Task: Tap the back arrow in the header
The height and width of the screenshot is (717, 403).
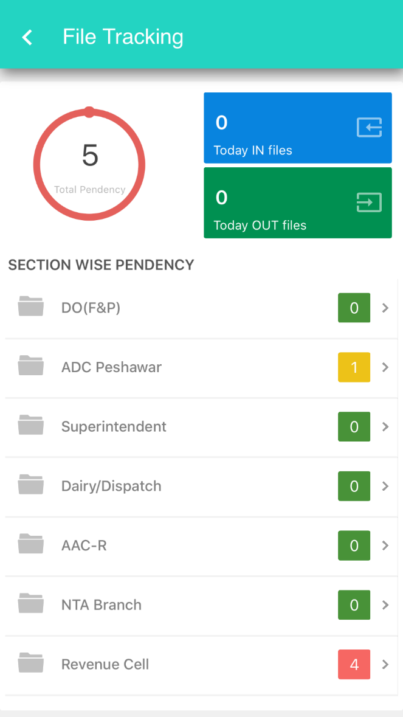Action: [27, 38]
